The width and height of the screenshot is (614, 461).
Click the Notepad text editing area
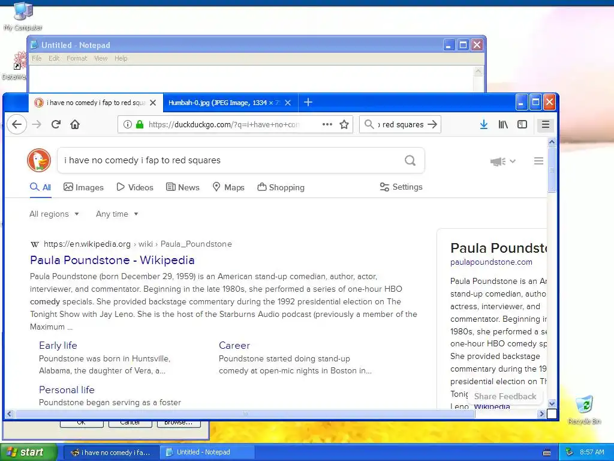point(251,79)
